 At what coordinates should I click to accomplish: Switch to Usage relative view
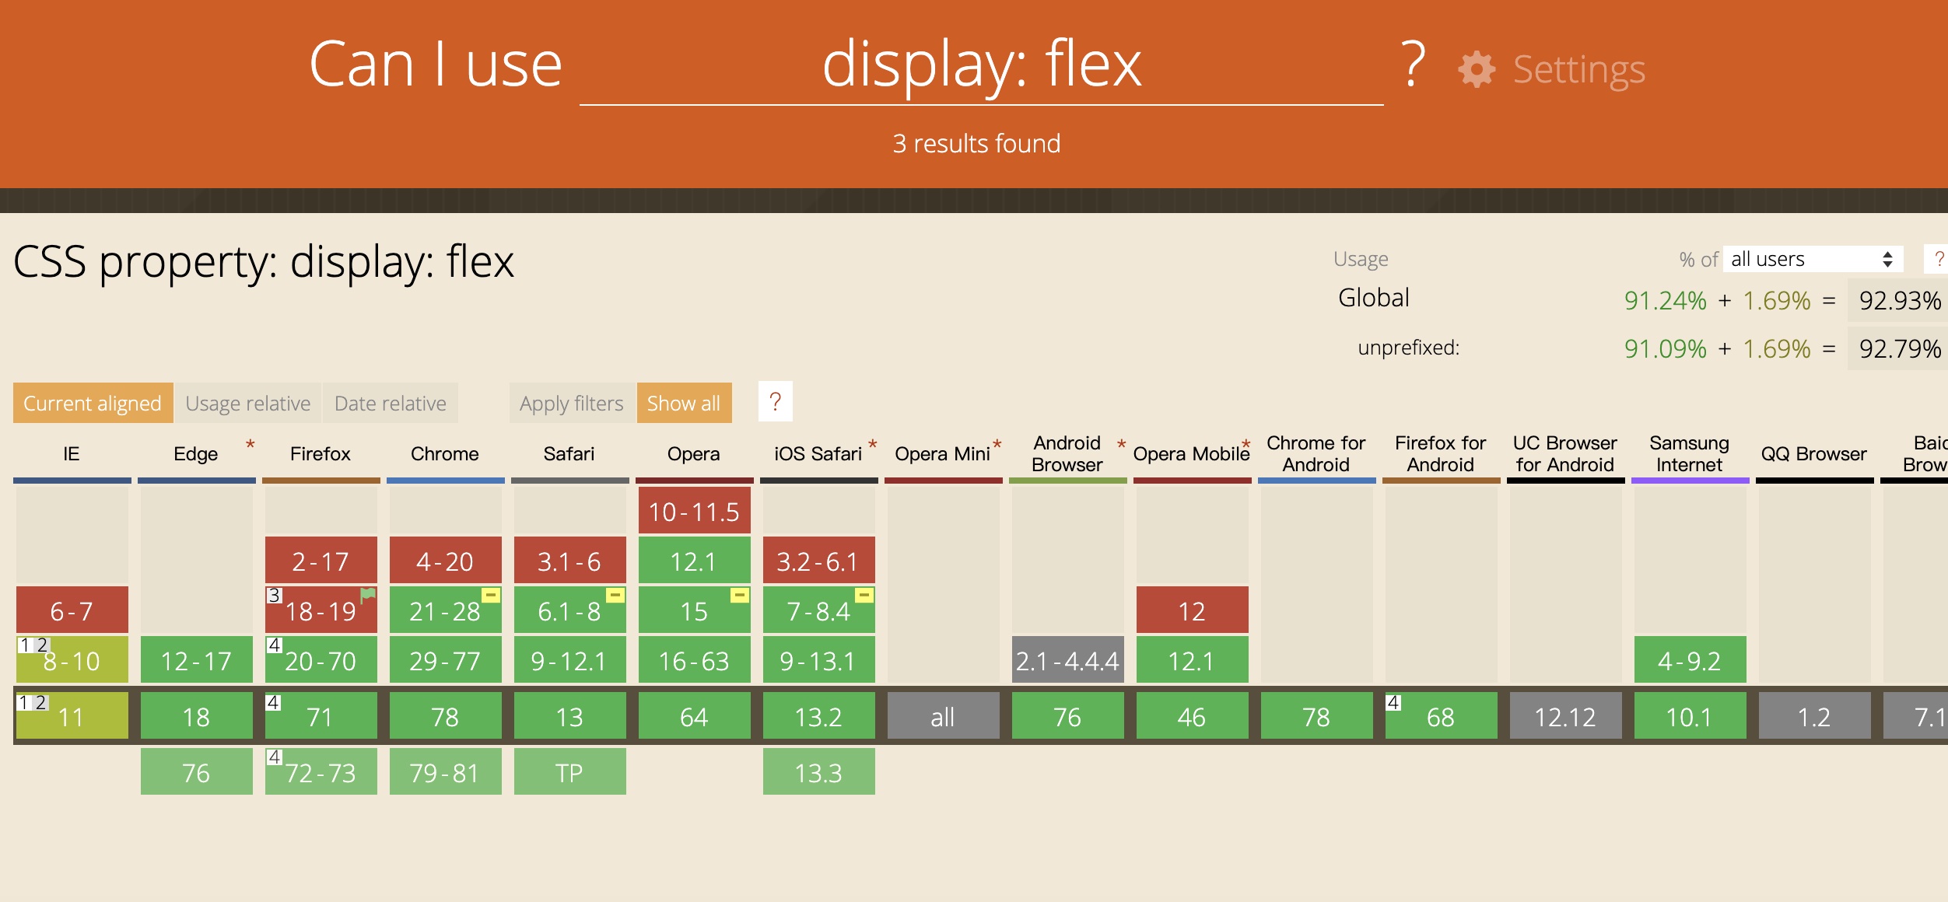coord(247,404)
